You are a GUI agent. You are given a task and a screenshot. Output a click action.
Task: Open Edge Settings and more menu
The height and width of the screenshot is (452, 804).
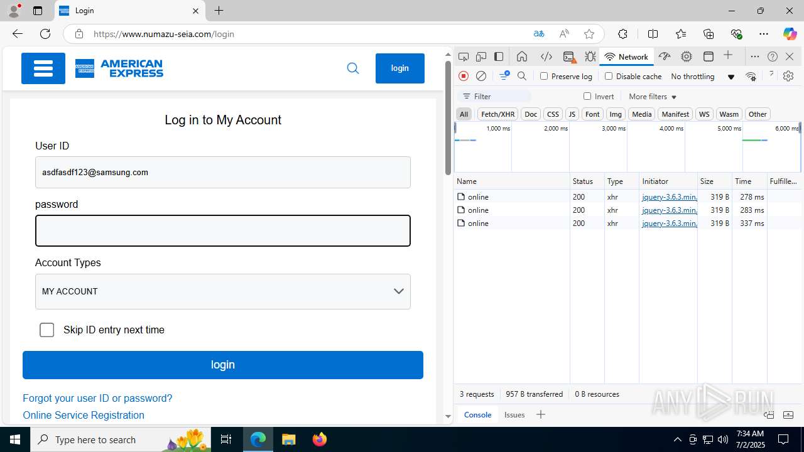[764, 34]
